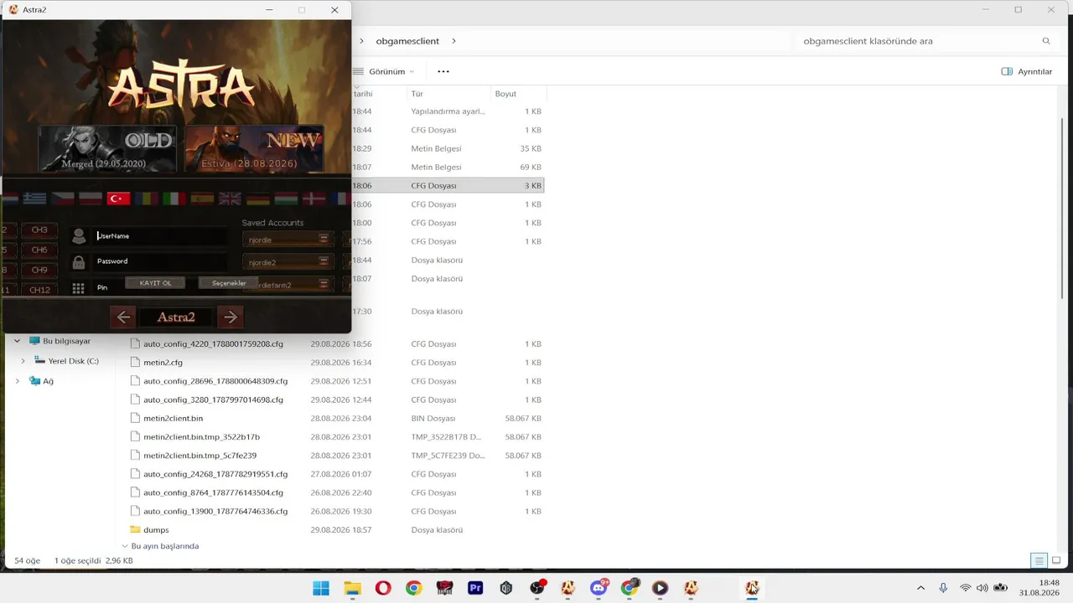Screen dimensions: 1073x603
Task: Open the taskbar clock and date
Action: click(1038, 588)
